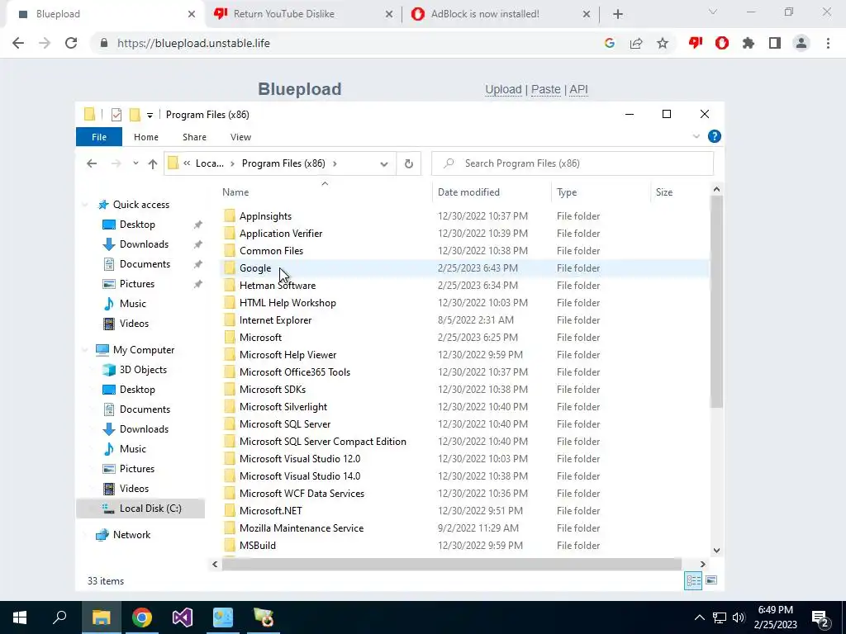
Task: Click the API link on Blueupload
Action: click(578, 89)
